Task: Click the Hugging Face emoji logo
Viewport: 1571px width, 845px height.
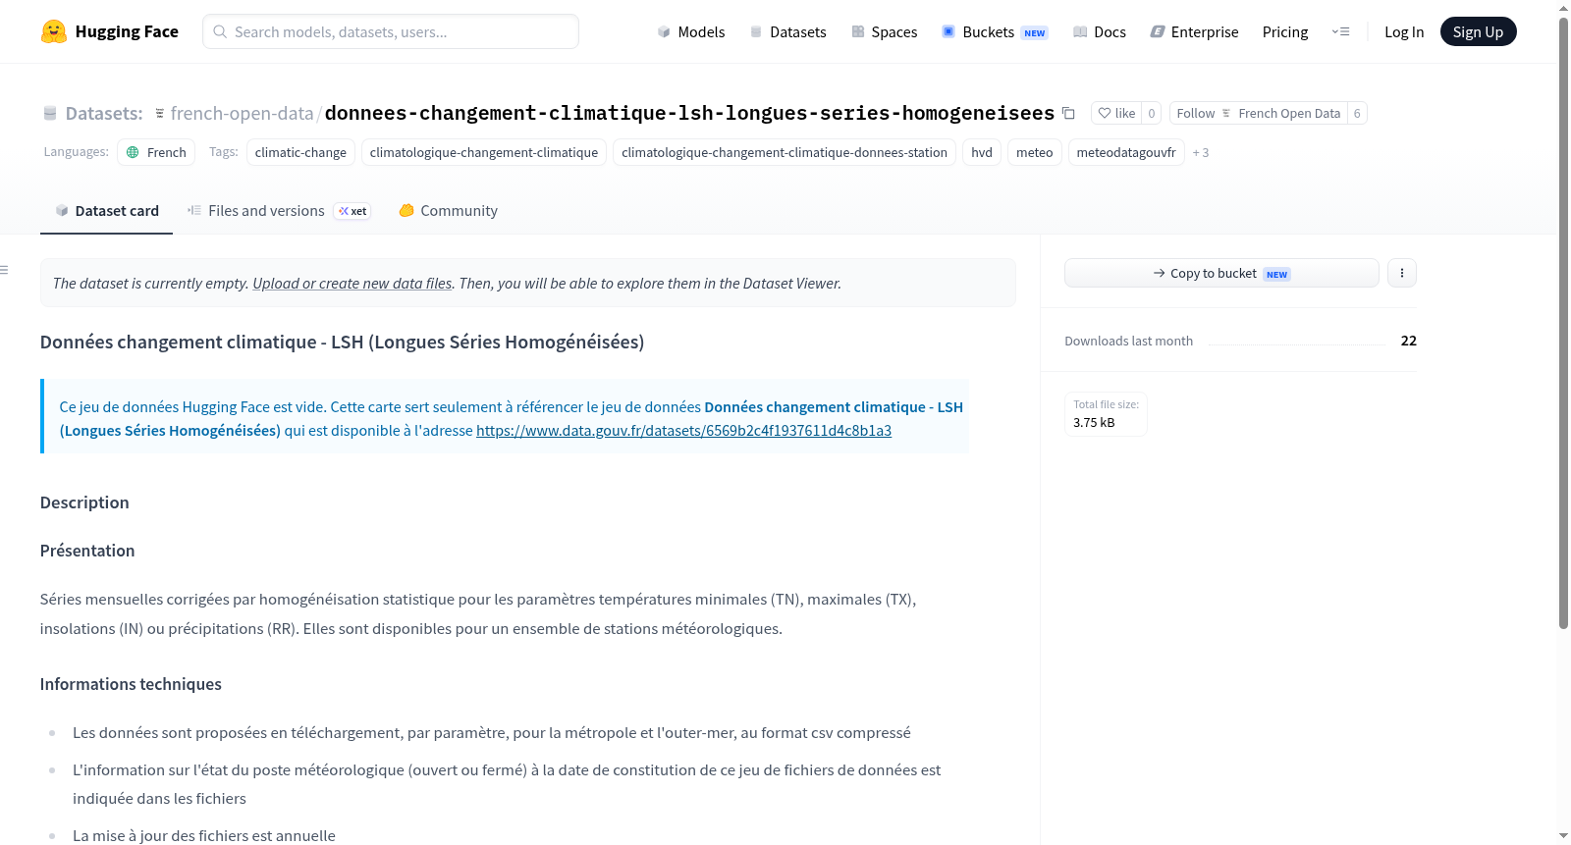Action: [54, 31]
